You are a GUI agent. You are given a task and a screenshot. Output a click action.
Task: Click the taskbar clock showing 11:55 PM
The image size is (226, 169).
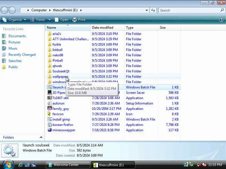(x=215, y=165)
